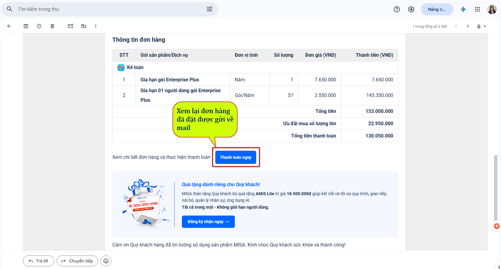Click Gia hạn 01 người dùng row text

pyautogui.click(x=181, y=95)
